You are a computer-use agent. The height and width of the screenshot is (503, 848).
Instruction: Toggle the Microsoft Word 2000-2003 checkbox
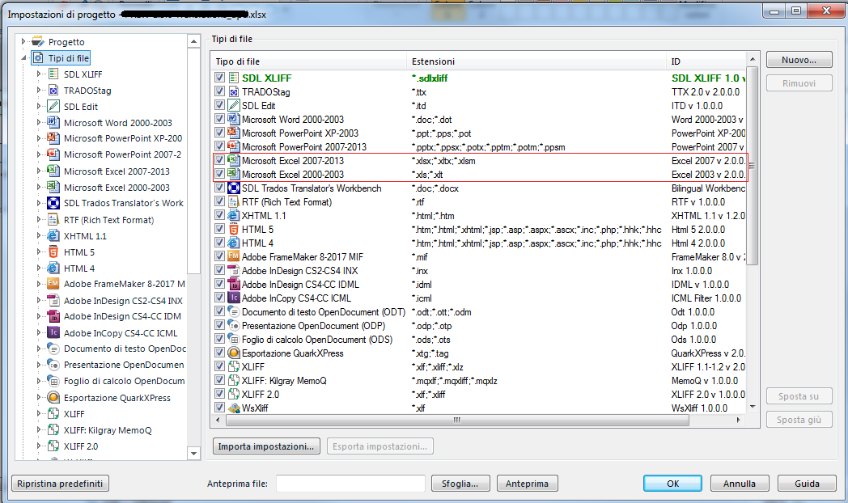tap(219, 119)
